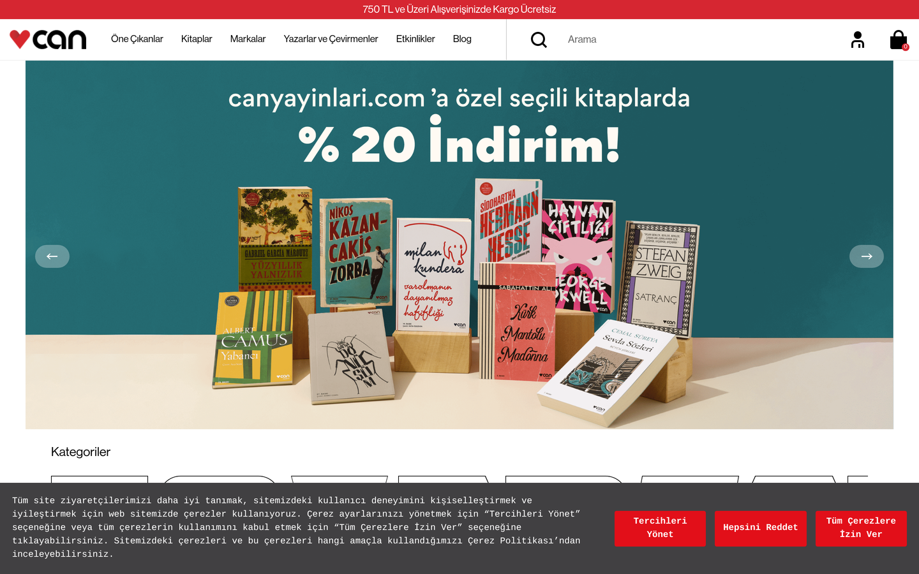Focus the Arama search field

click(x=696, y=40)
